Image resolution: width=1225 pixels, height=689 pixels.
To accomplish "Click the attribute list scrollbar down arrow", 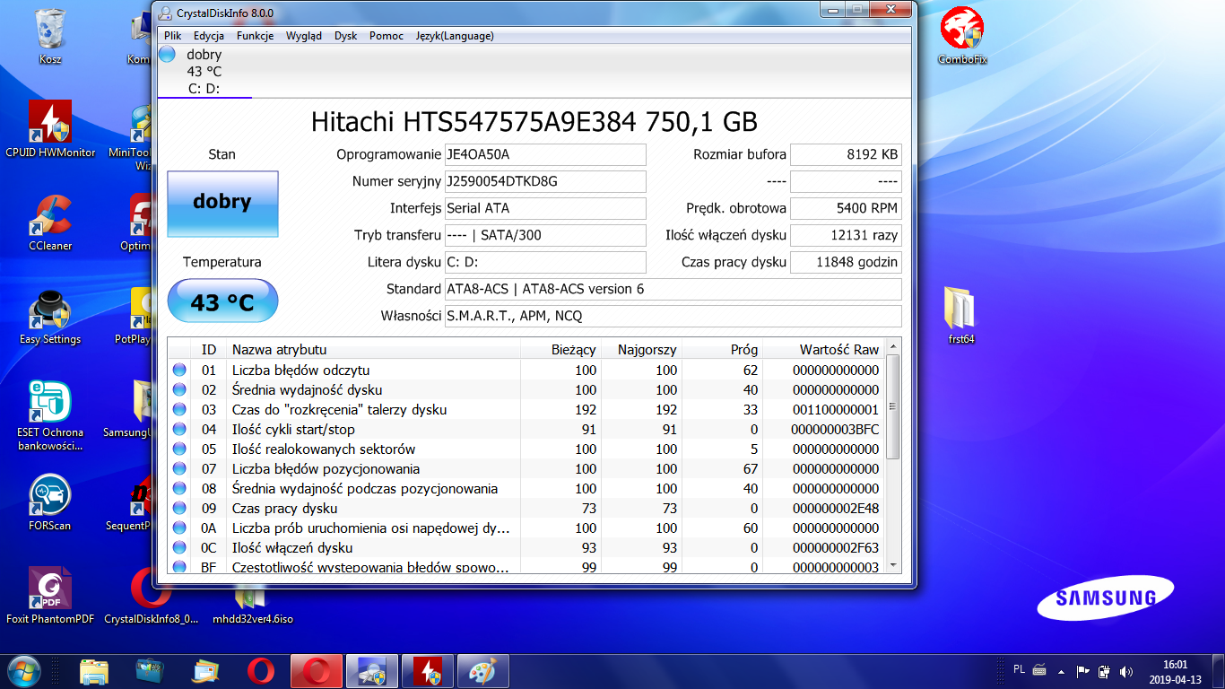I will click(892, 566).
